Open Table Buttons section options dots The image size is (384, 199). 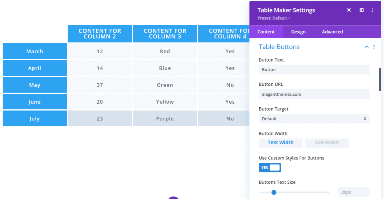click(374, 47)
